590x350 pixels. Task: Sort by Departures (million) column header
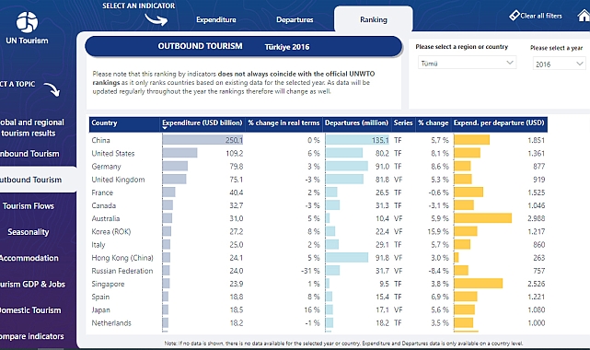click(x=356, y=123)
